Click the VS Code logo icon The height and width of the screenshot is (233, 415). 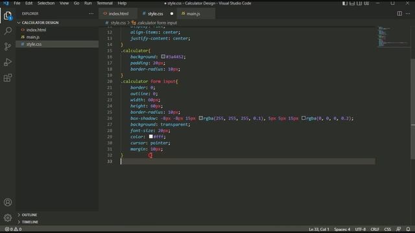pos(6,3)
